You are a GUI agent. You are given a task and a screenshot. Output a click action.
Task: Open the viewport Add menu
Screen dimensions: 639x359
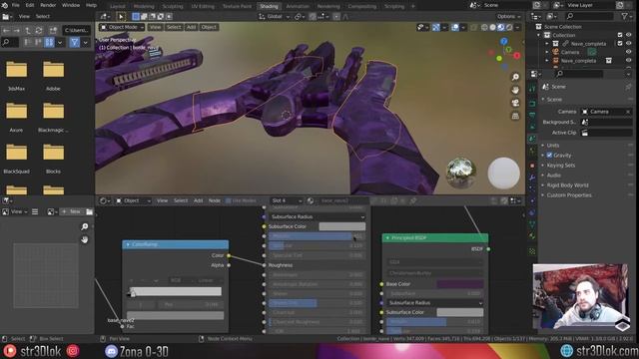pos(191,27)
